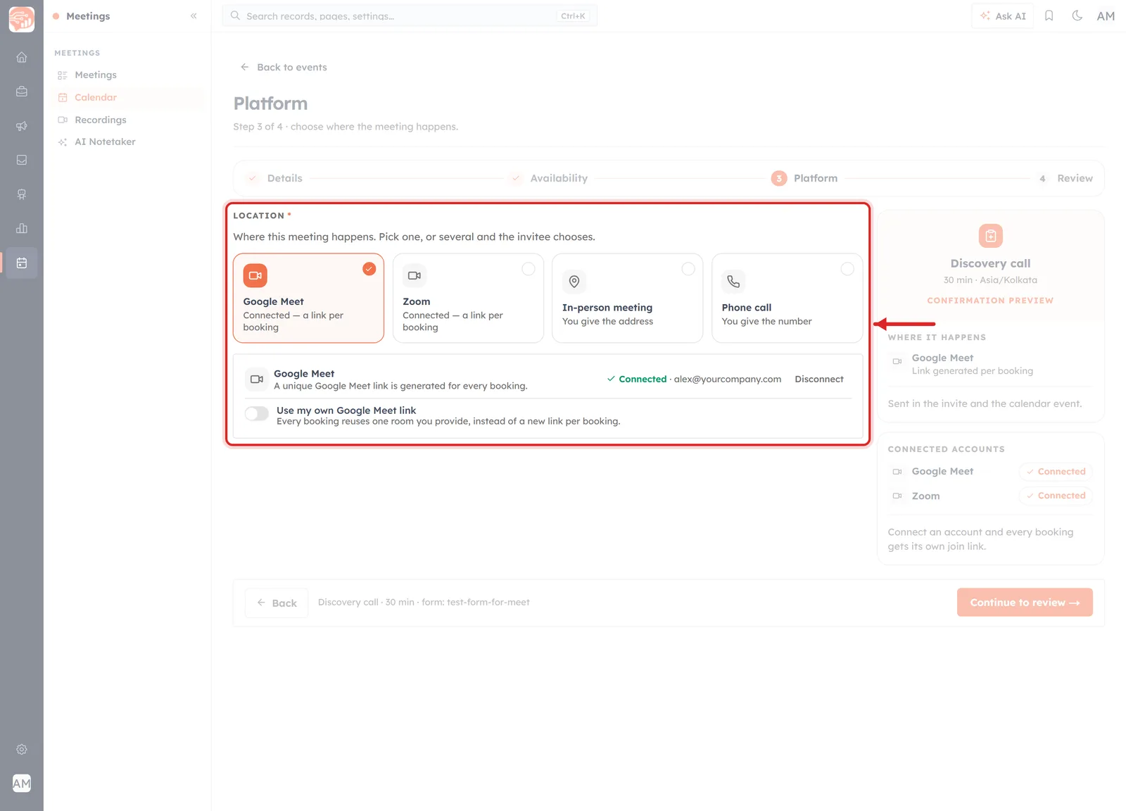Disconnect the Google Meet account
This screenshot has height=811, width=1126.
(x=819, y=379)
